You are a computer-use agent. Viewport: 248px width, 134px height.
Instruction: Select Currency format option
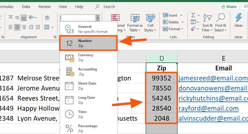click(89, 58)
